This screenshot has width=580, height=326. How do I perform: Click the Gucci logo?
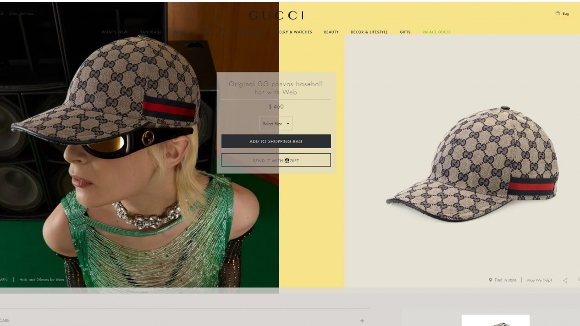click(x=276, y=16)
